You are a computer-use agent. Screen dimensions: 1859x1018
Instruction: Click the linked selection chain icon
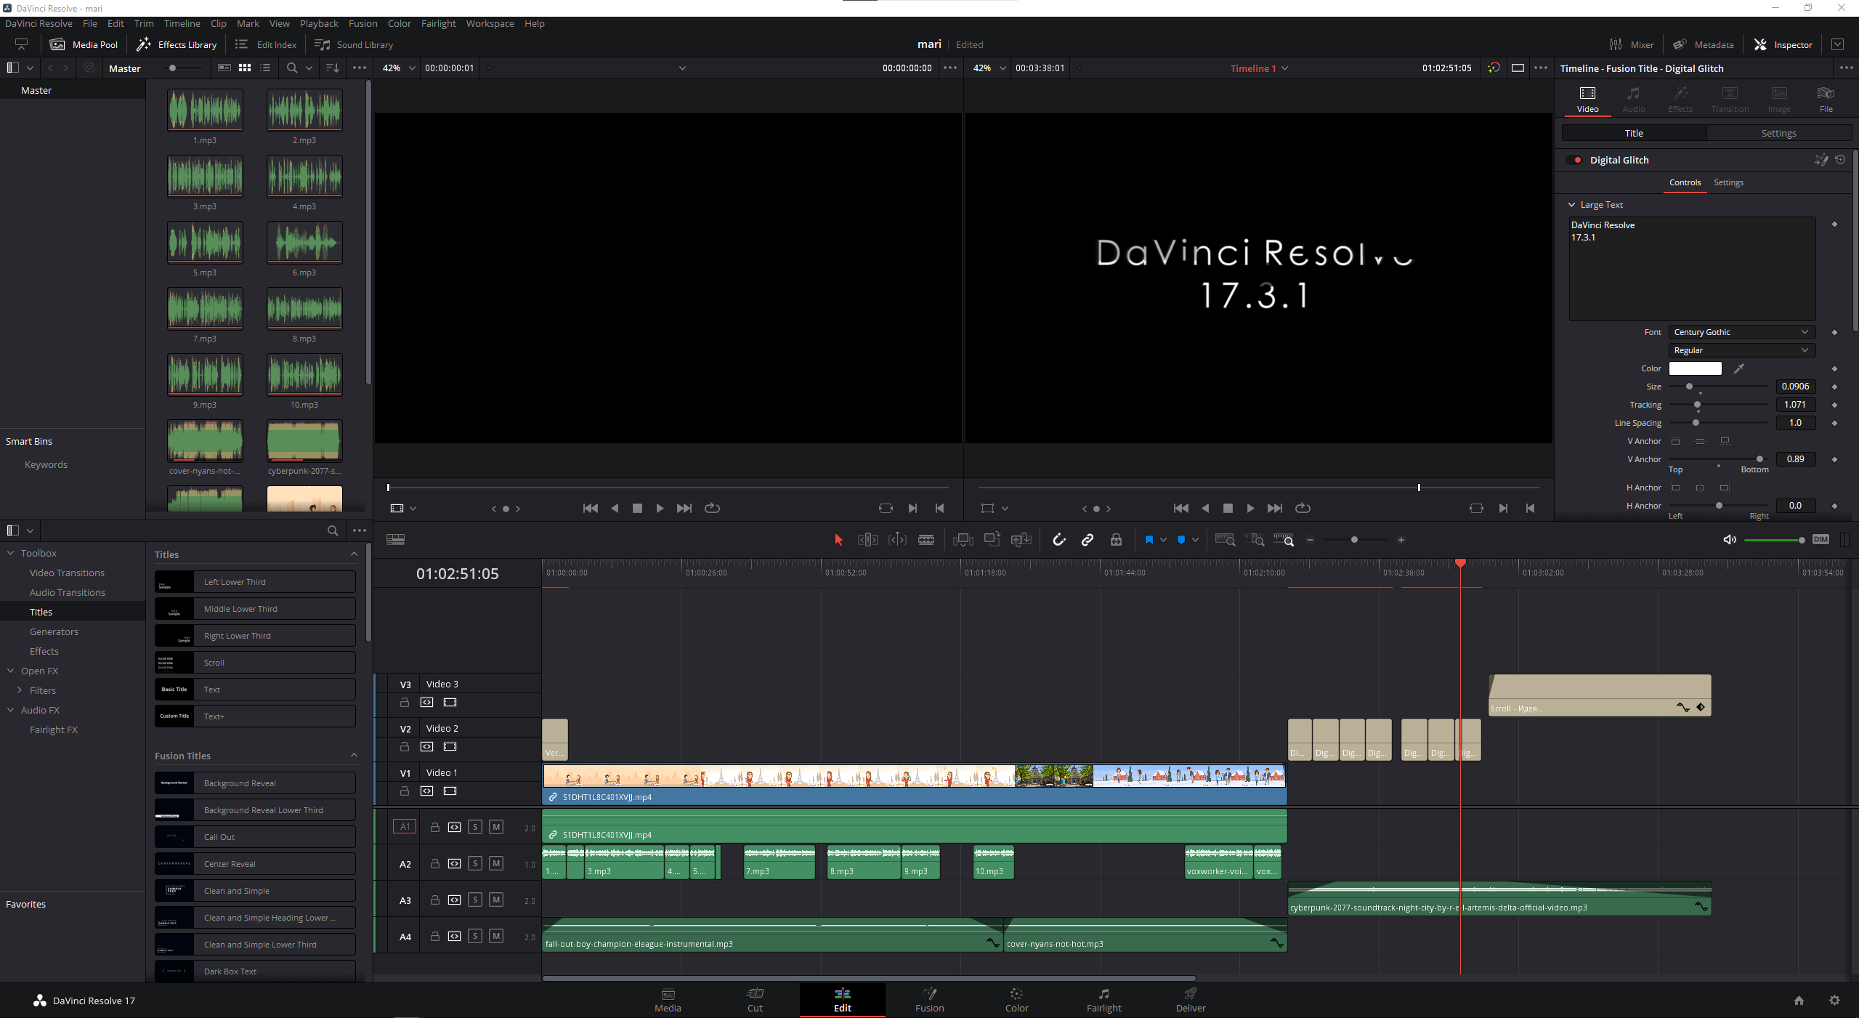(1088, 540)
